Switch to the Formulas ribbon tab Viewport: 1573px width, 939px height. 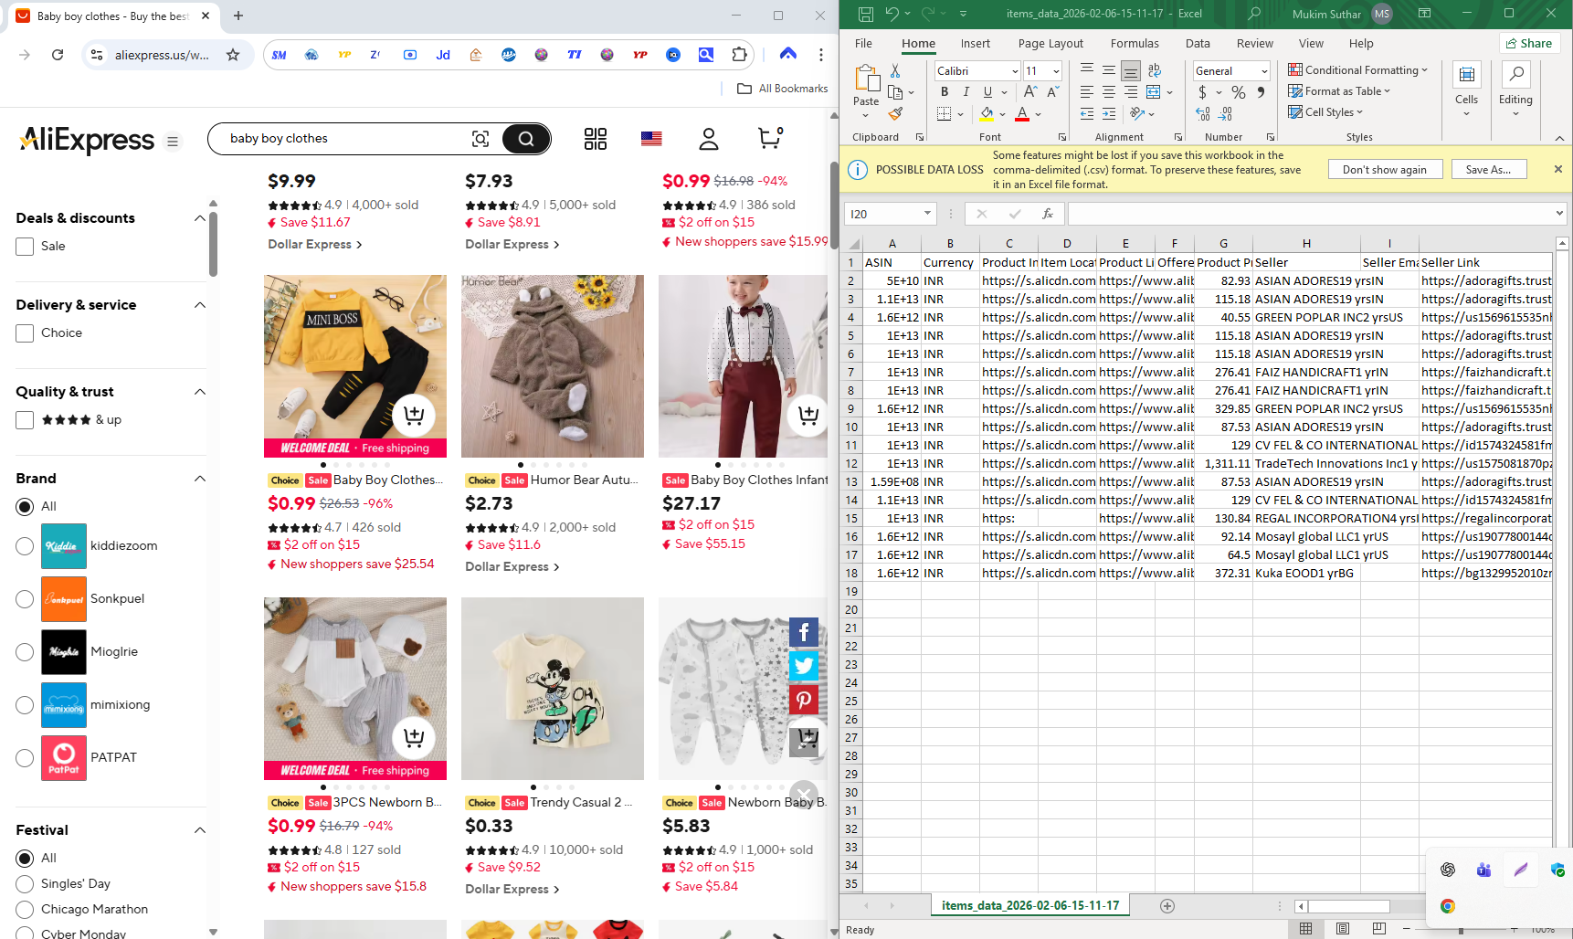(x=1135, y=43)
